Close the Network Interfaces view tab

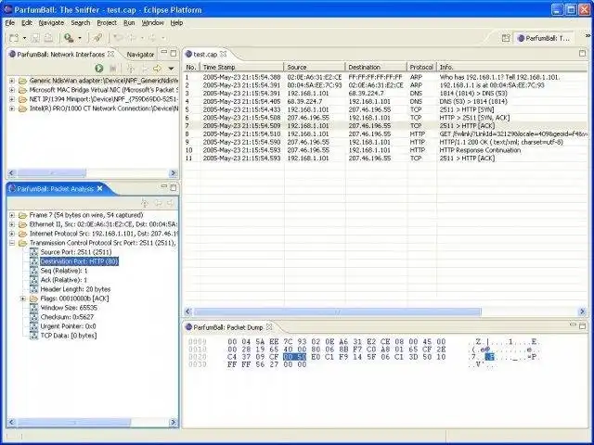click(x=111, y=54)
